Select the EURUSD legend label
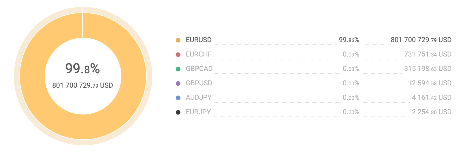 click(x=199, y=40)
